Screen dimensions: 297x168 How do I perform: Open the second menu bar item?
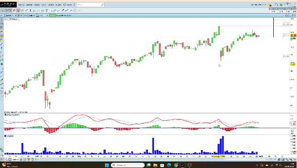tap(29, 5)
